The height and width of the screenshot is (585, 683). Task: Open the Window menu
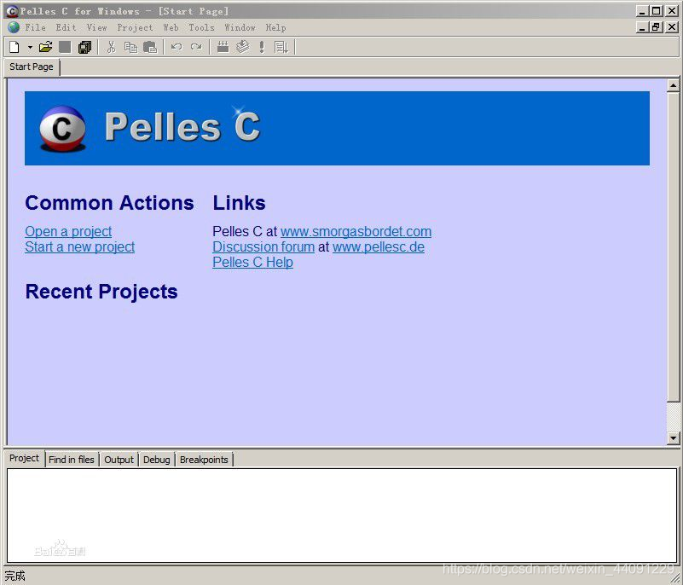point(240,27)
